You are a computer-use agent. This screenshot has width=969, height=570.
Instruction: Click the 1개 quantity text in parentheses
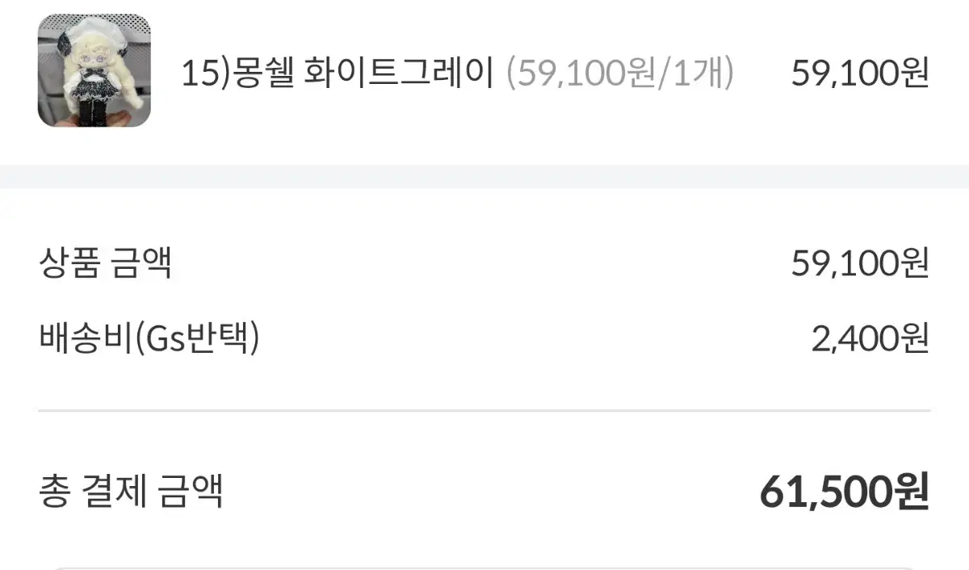[701, 73]
